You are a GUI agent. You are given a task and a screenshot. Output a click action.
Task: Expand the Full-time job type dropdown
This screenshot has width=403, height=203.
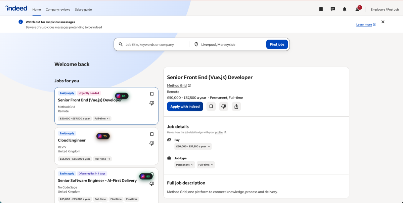[206, 165]
